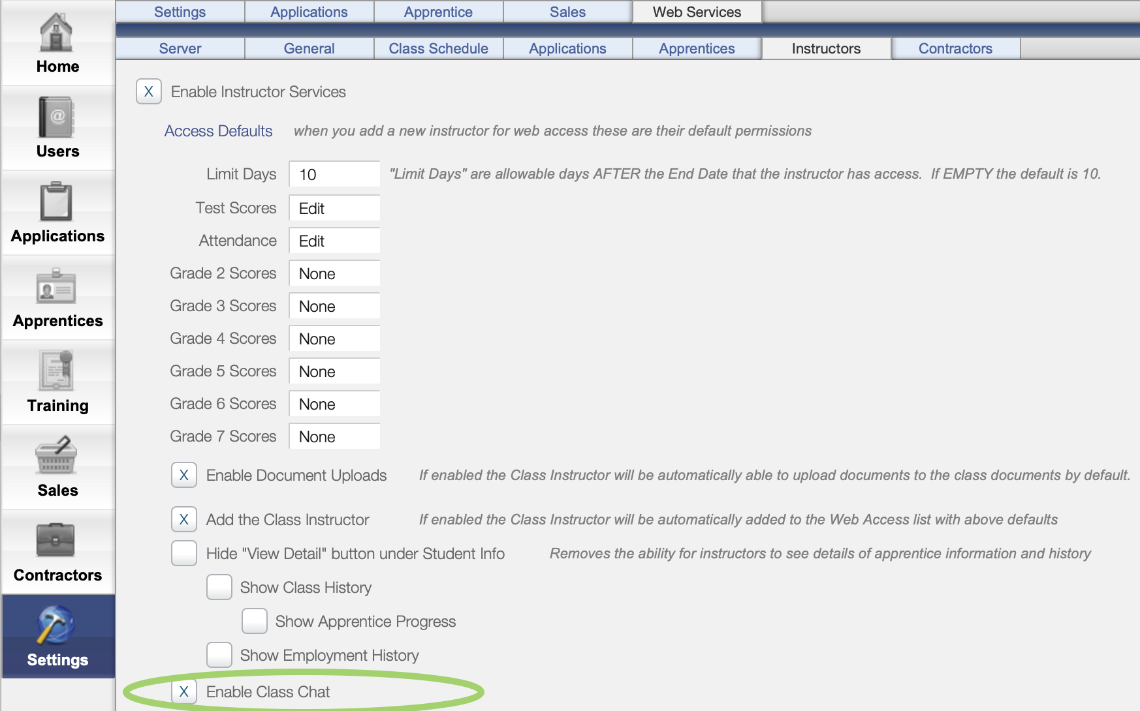The width and height of the screenshot is (1140, 711).
Task: Open the Applications clipboard icon
Action: point(57,202)
